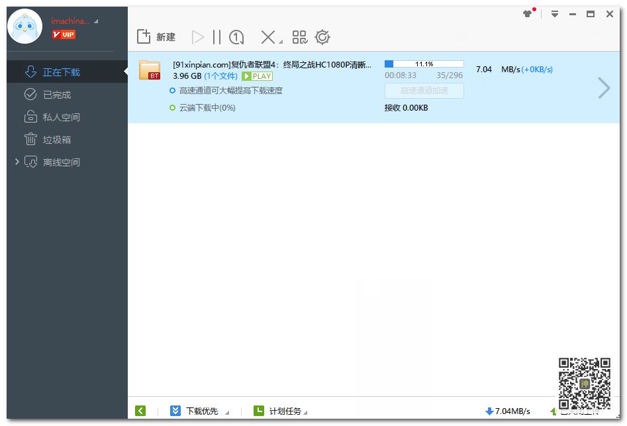This screenshot has height=426, width=627.
Task: Click the green PLAY button
Action: (257, 76)
